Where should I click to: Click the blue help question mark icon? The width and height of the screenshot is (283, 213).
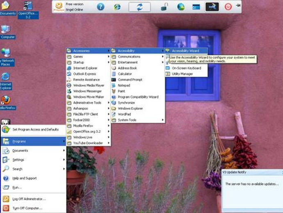pos(100,7)
